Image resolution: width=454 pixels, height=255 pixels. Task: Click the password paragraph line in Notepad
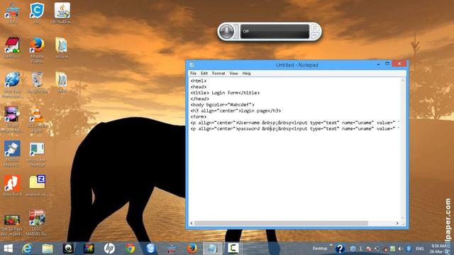point(295,129)
